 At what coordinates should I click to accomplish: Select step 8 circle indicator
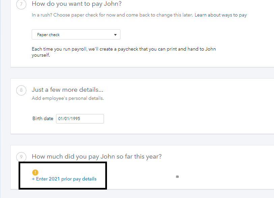click(x=21, y=90)
